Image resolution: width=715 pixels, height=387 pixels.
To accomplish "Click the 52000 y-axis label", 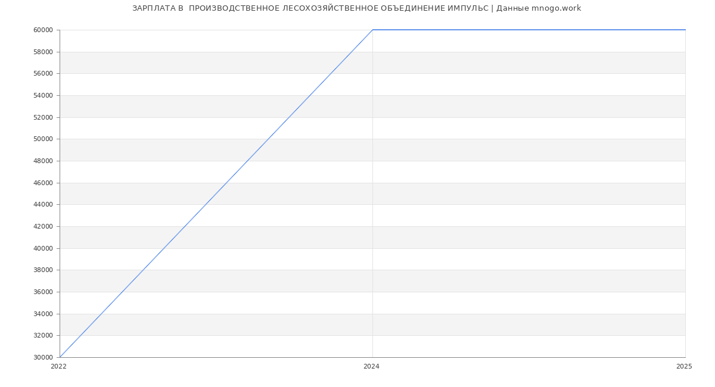I will 43,117.
